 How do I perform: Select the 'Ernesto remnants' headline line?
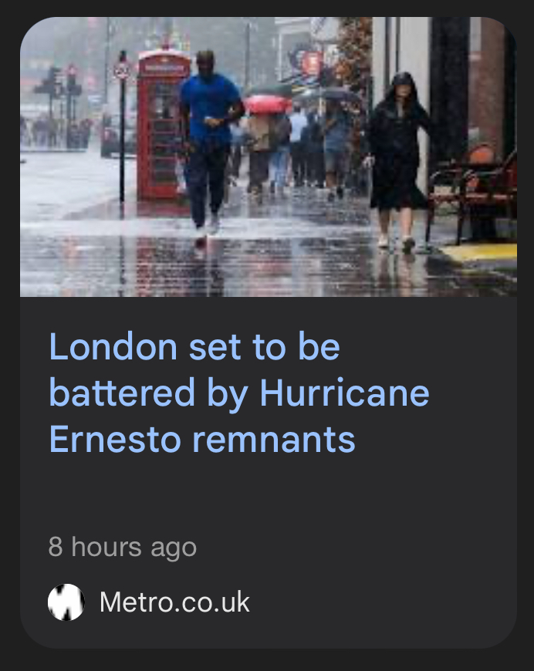click(x=202, y=439)
